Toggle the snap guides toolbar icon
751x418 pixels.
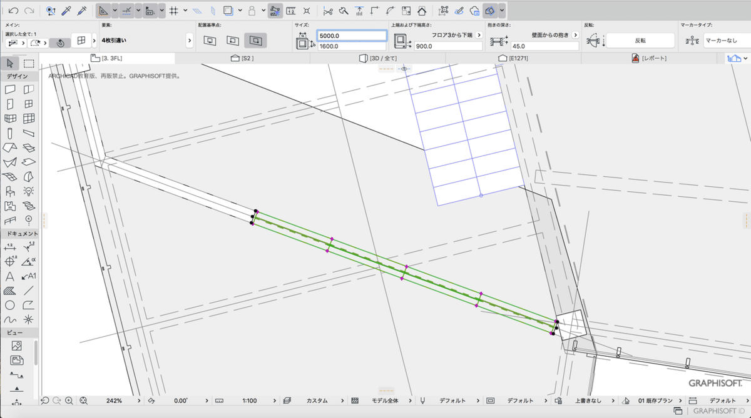(127, 11)
